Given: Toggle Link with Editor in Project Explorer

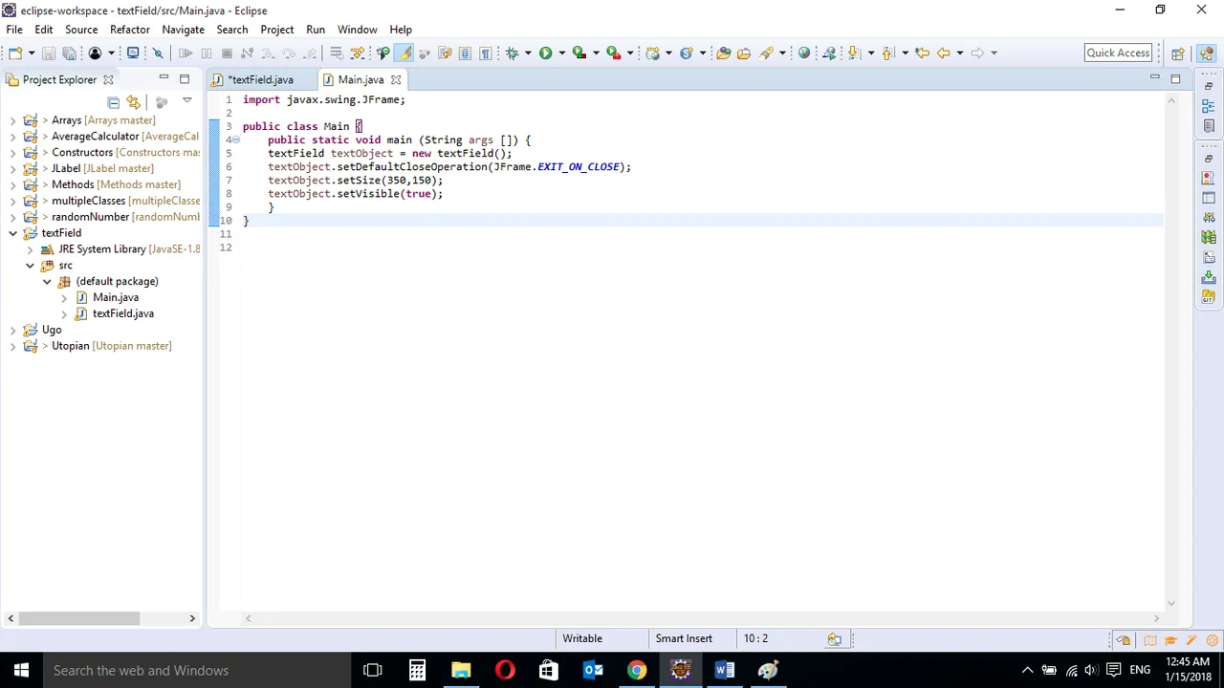Looking at the screenshot, I should pyautogui.click(x=133, y=102).
